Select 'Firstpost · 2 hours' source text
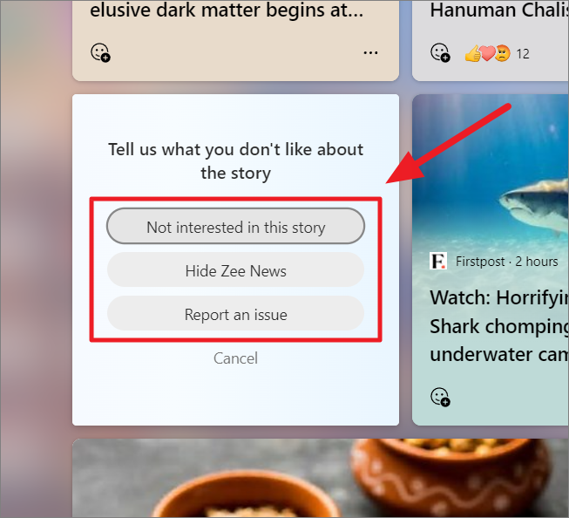The image size is (569, 518). (x=506, y=261)
